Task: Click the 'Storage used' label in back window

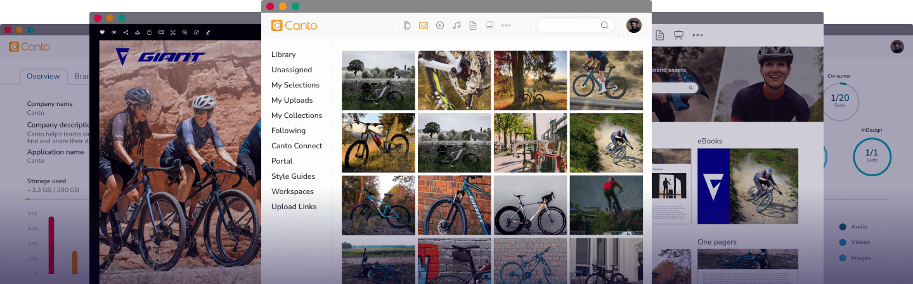Action: tap(46, 181)
